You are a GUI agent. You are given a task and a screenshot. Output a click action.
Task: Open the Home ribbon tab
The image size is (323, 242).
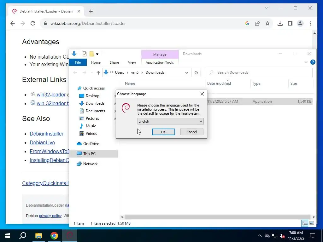96,62
